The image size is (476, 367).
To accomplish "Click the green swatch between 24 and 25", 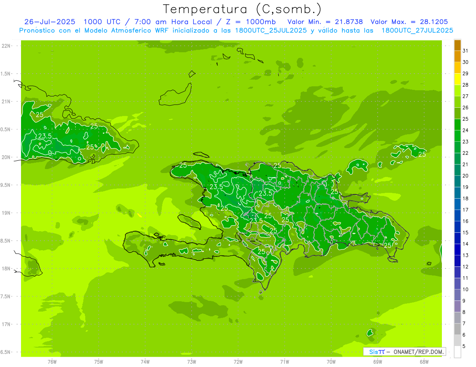I will (458, 124).
